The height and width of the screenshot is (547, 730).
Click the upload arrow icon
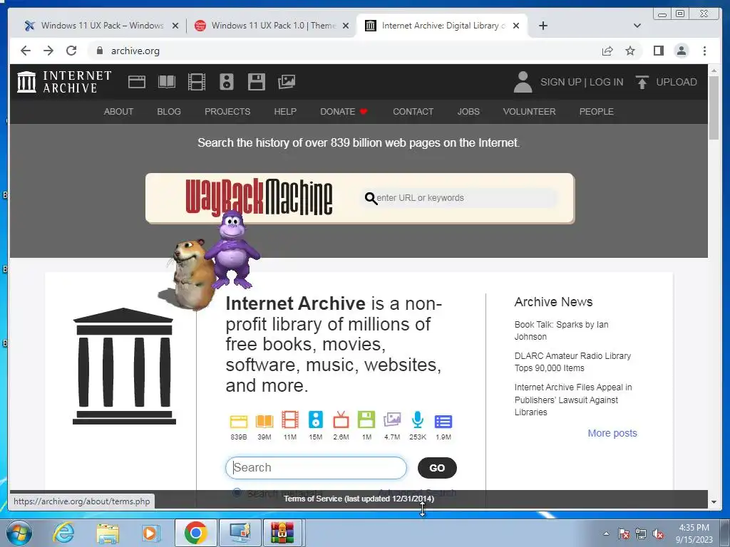click(x=642, y=82)
